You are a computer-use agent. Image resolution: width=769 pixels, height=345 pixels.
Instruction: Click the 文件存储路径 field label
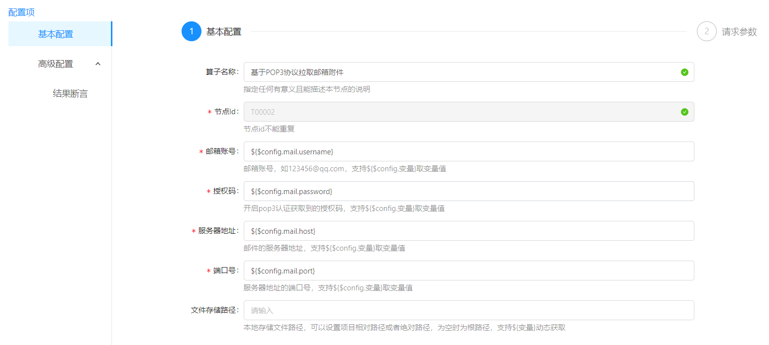214,310
